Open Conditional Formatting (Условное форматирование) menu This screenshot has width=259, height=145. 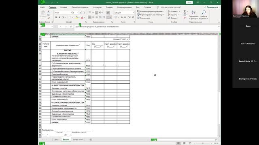(x=150, y=11)
